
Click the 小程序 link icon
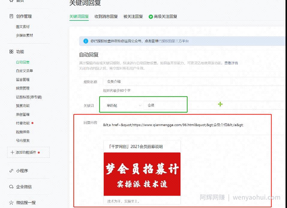tap(11, 170)
